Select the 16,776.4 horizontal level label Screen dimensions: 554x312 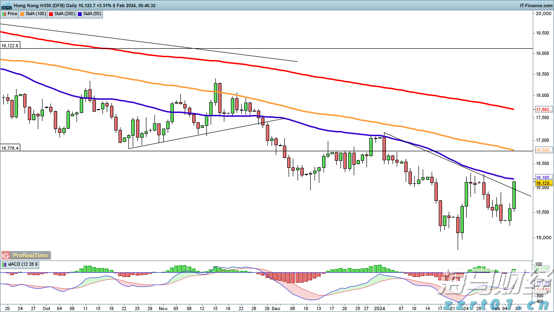click(x=10, y=148)
